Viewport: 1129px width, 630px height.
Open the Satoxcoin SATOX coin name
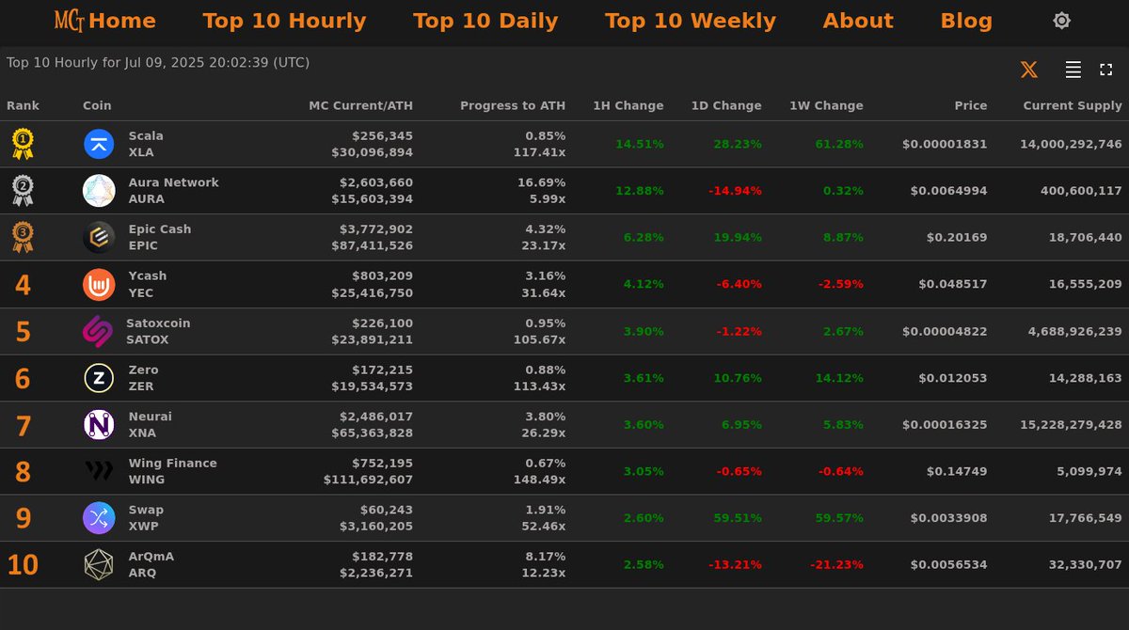pos(158,331)
